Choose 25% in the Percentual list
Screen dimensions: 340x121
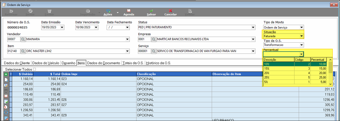pyautogui.click(x=295, y=77)
